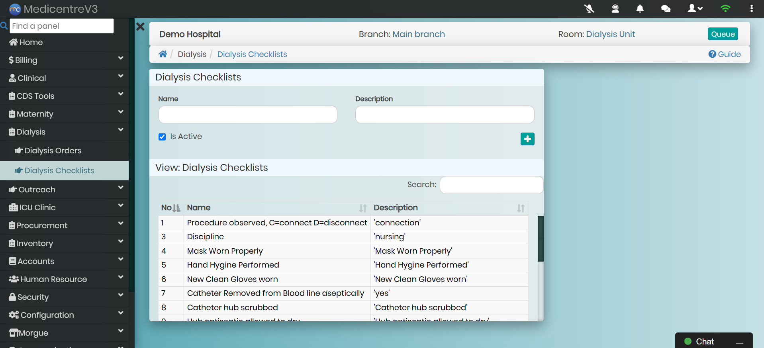Click the muted microphone icon in top bar

pos(589,8)
